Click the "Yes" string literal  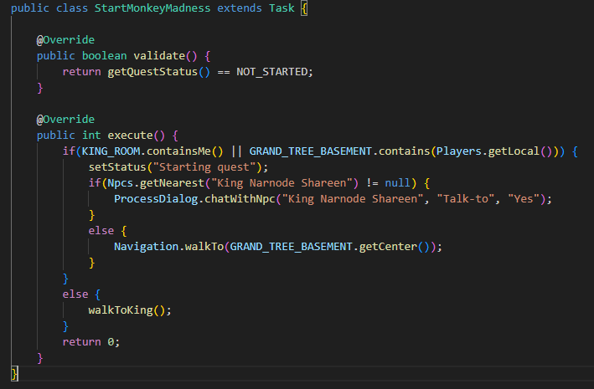tap(524, 199)
